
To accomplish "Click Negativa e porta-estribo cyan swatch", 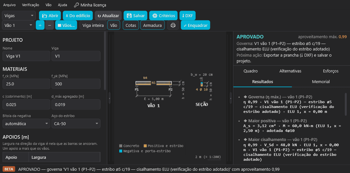I will [x=121, y=151].
